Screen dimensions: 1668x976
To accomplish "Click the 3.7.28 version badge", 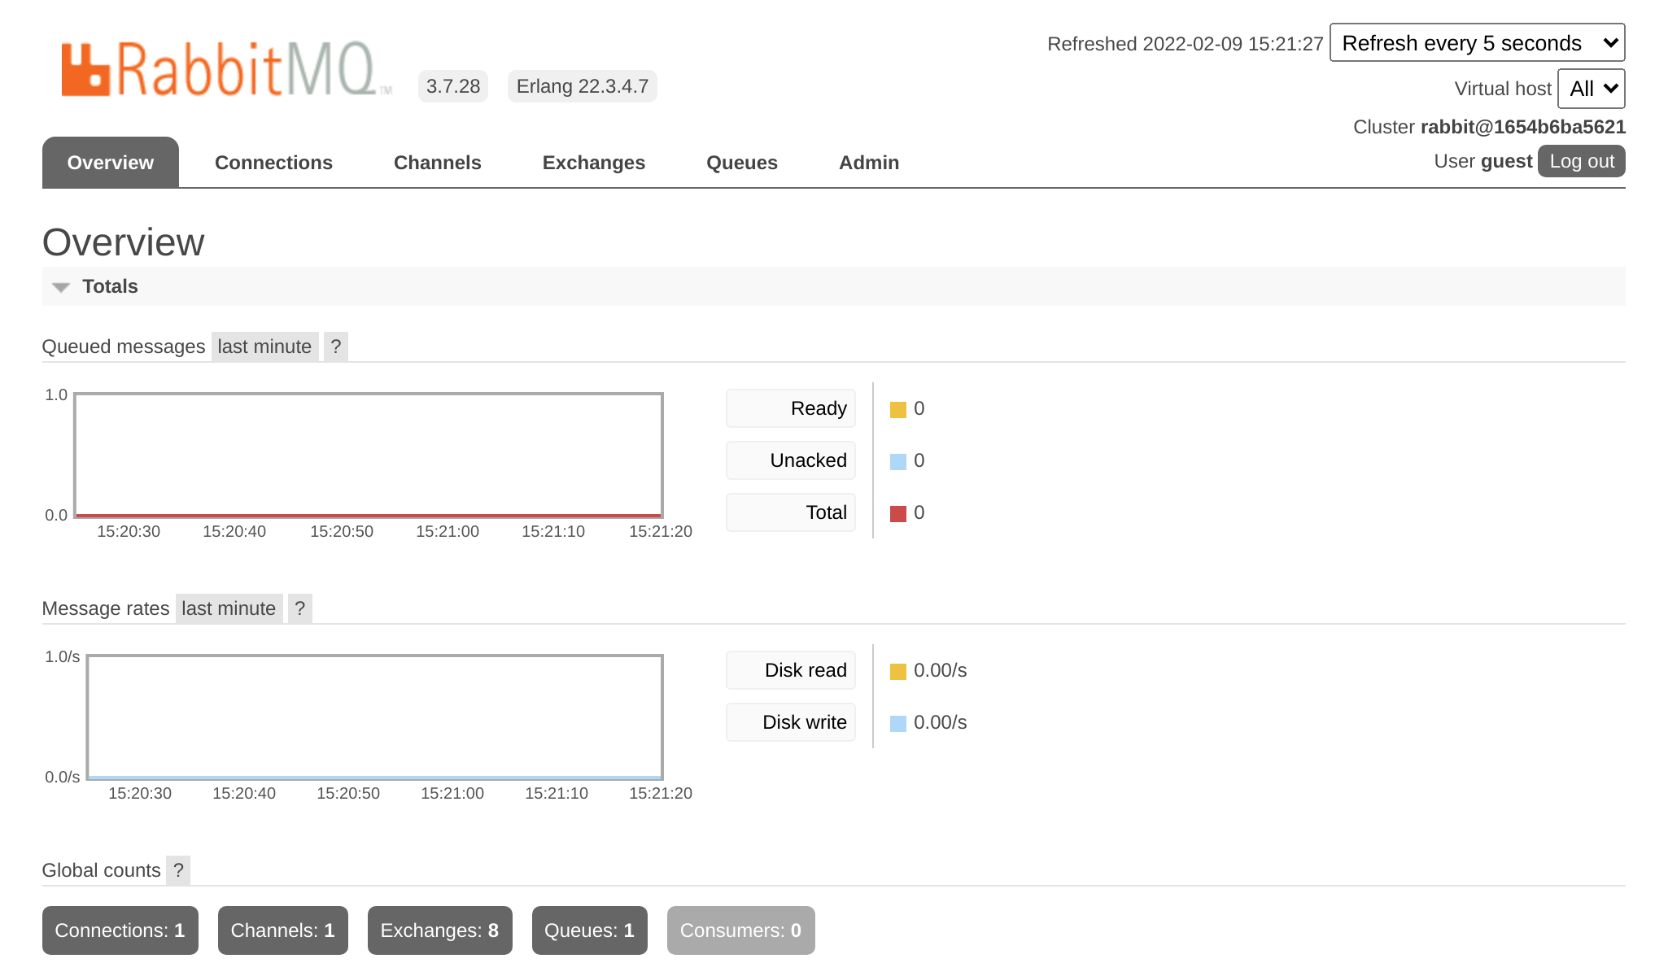I will click(453, 85).
